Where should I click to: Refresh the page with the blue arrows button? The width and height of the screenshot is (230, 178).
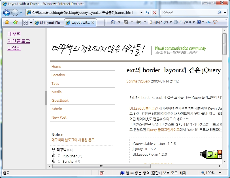pyautogui.click(x=148, y=13)
